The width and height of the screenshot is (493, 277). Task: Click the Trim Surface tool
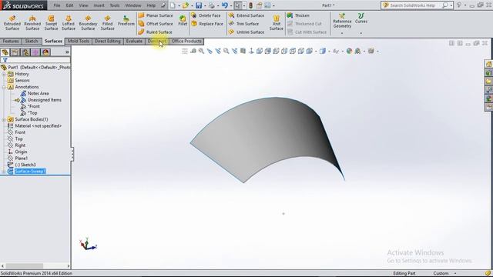(x=243, y=24)
